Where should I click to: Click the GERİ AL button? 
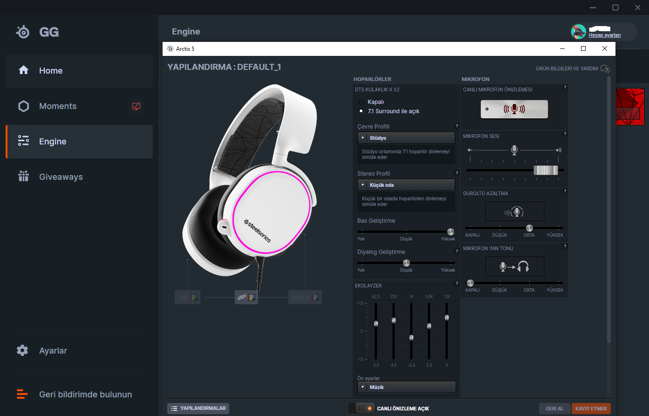pos(554,409)
